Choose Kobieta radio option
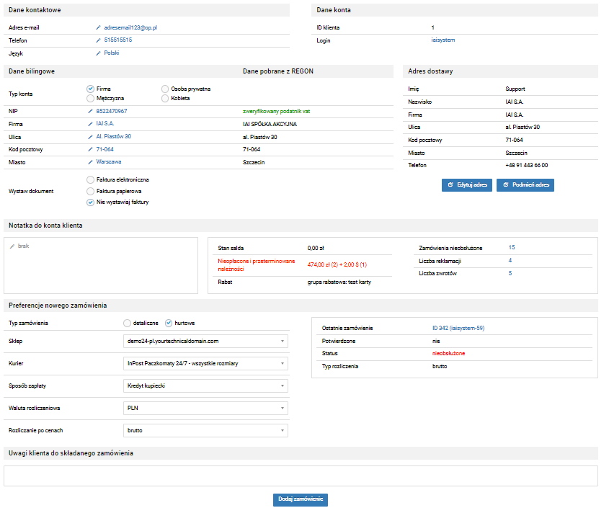This screenshot has width=609, height=508. coord(165,98)
